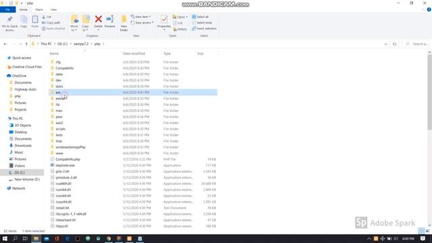Open the Action Center notification icon
This screenshot has height=243, width=432.
pyautogui.click(x=423, y=238)
